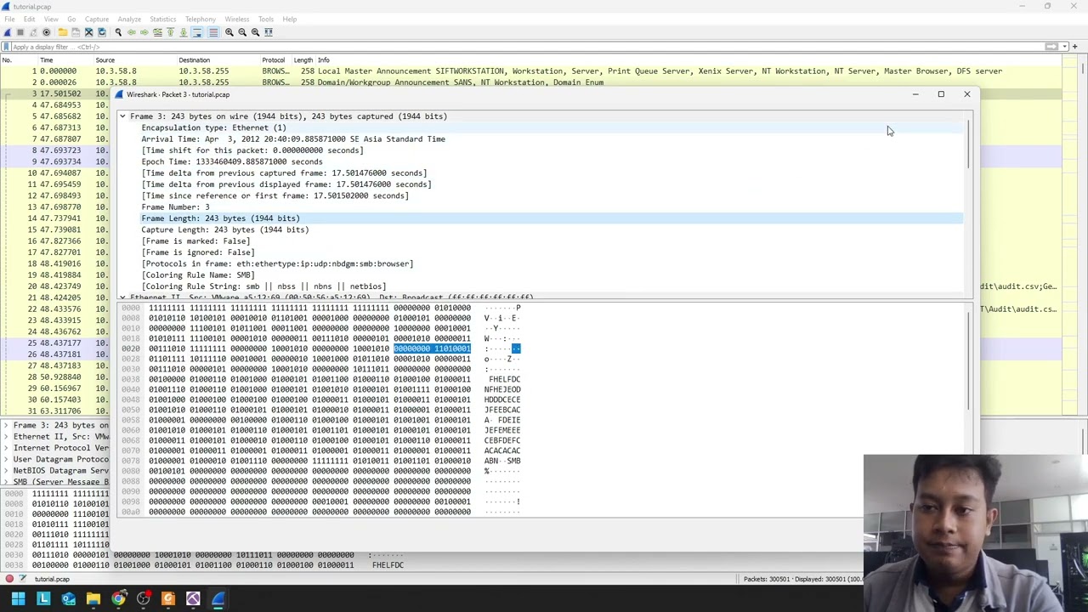Start capturing packets with the shark fin icon
The height and width of the screenshot is (612, 1088).
point(8,32)
